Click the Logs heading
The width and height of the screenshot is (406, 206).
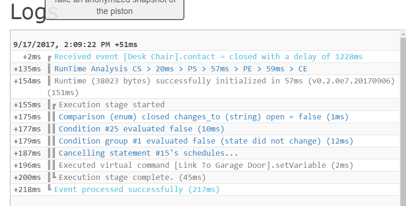click(34, 12)
